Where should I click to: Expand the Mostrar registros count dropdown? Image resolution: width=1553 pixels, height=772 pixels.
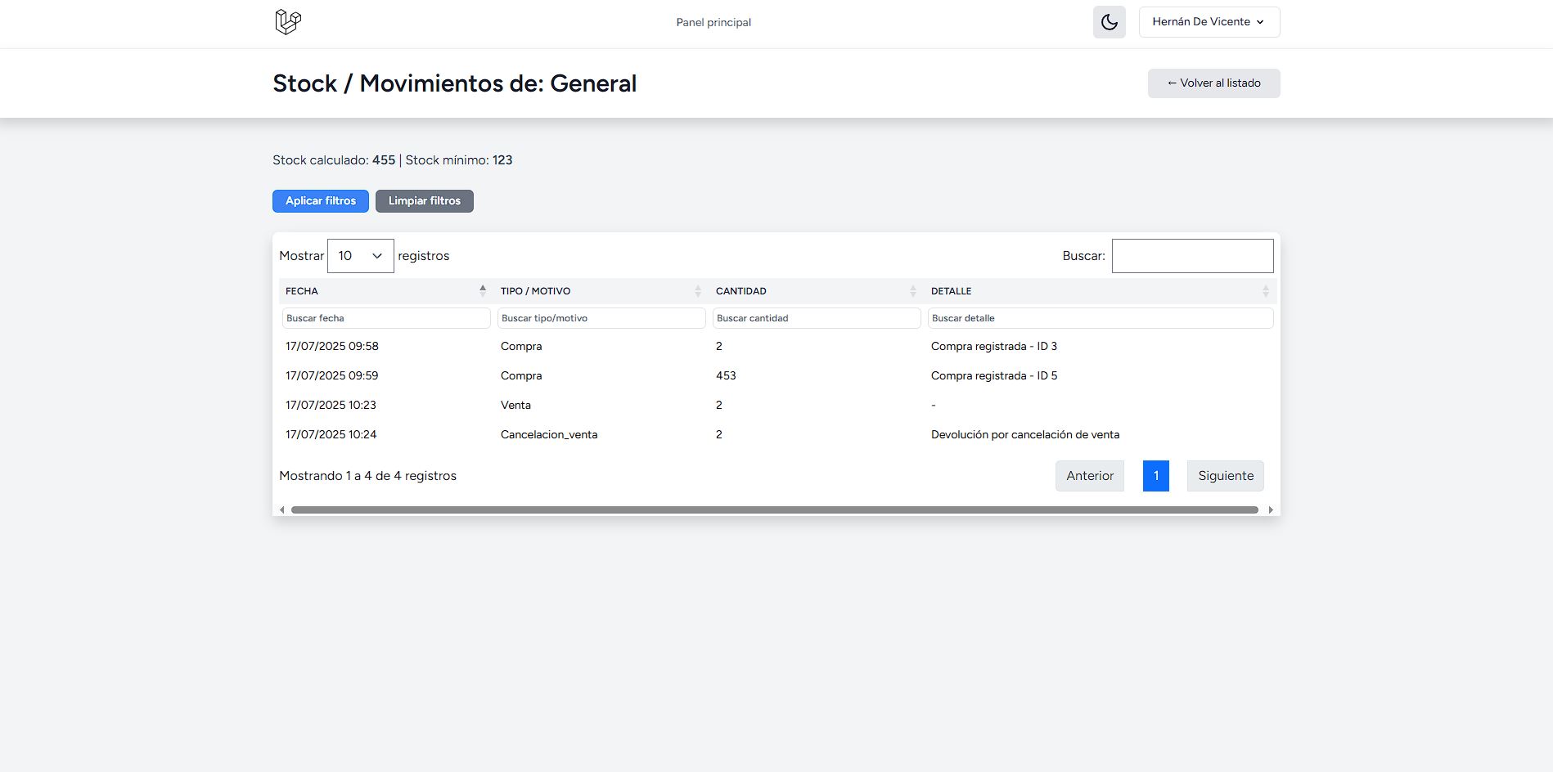click(x=360, y=256)
